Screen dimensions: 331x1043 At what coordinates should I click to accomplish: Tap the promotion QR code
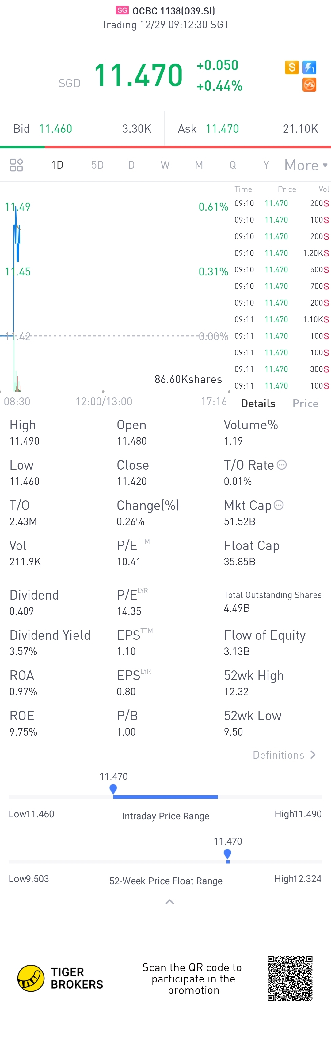[x=290, y=978]
